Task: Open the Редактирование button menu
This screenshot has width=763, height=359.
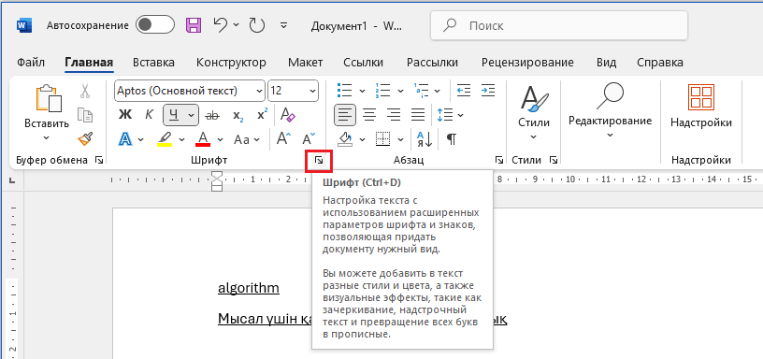Action: 611,111
